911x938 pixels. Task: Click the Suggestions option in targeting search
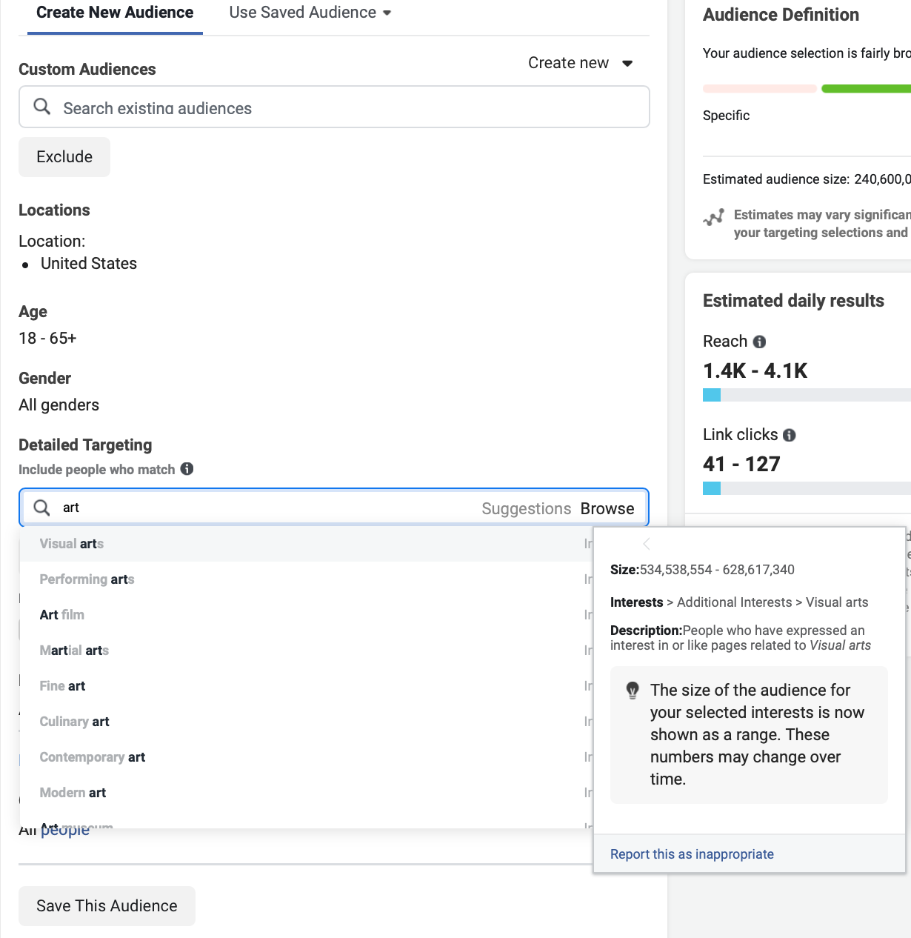pyautogui.click(x=527, y=508)
